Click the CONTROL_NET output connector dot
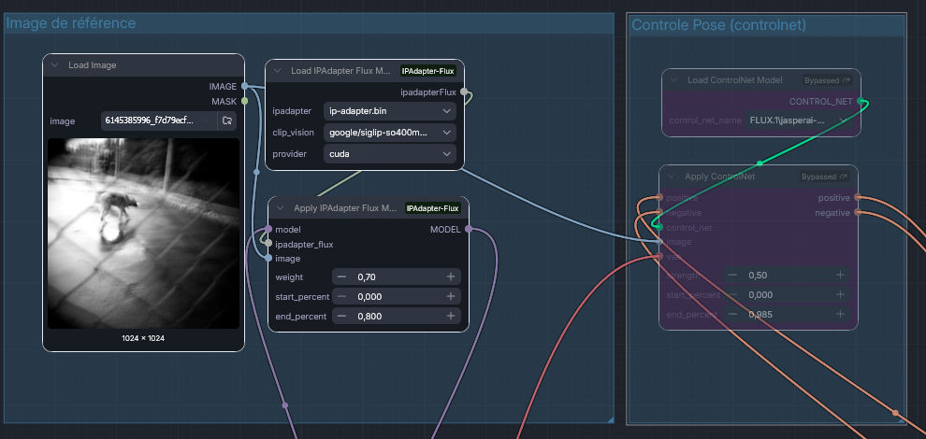Screen dimensions: 926x439 [861, 101]
